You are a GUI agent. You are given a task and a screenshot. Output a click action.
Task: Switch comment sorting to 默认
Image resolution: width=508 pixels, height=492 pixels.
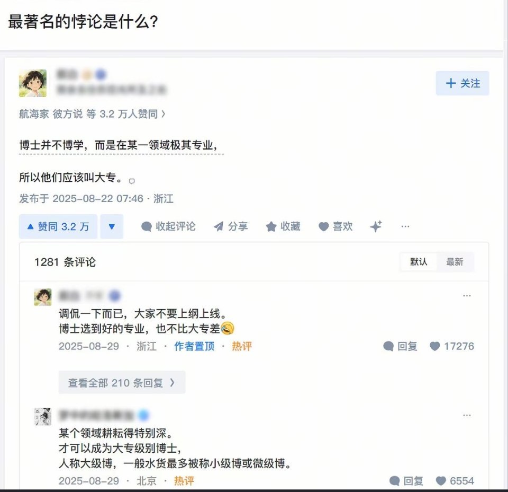[419, 262]
